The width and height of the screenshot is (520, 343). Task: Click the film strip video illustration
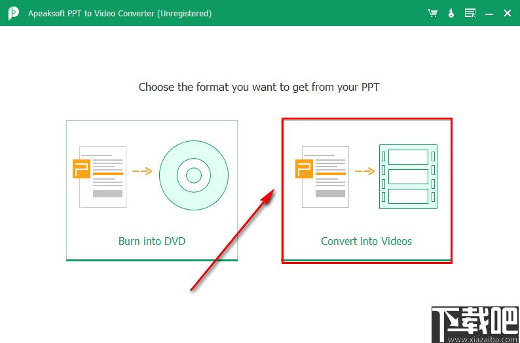[408, 176]
